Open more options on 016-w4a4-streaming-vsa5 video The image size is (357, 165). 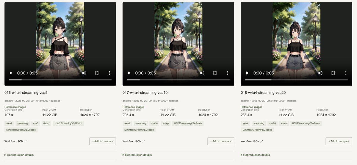[109, 73]
